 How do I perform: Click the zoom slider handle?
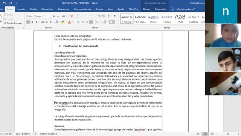pyautogui.click(x=228, y=134)
